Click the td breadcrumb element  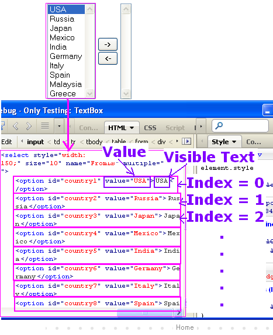click(x=57, y=142)
